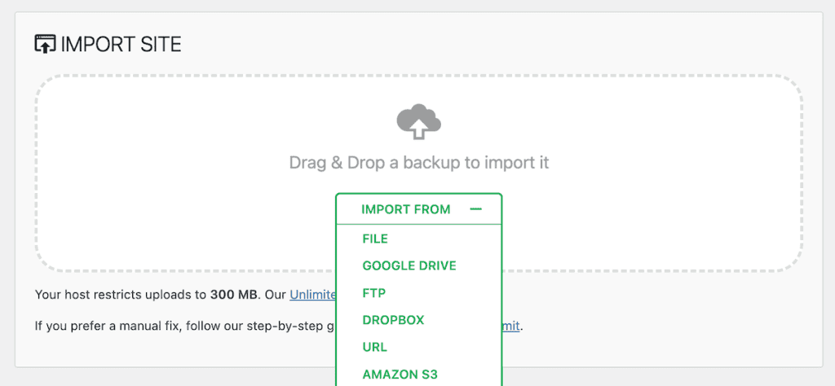Viewport: 835px width, 386px height.
Task: Choose GOOGLE DRIVE from import options
Action: pos(409,265)
